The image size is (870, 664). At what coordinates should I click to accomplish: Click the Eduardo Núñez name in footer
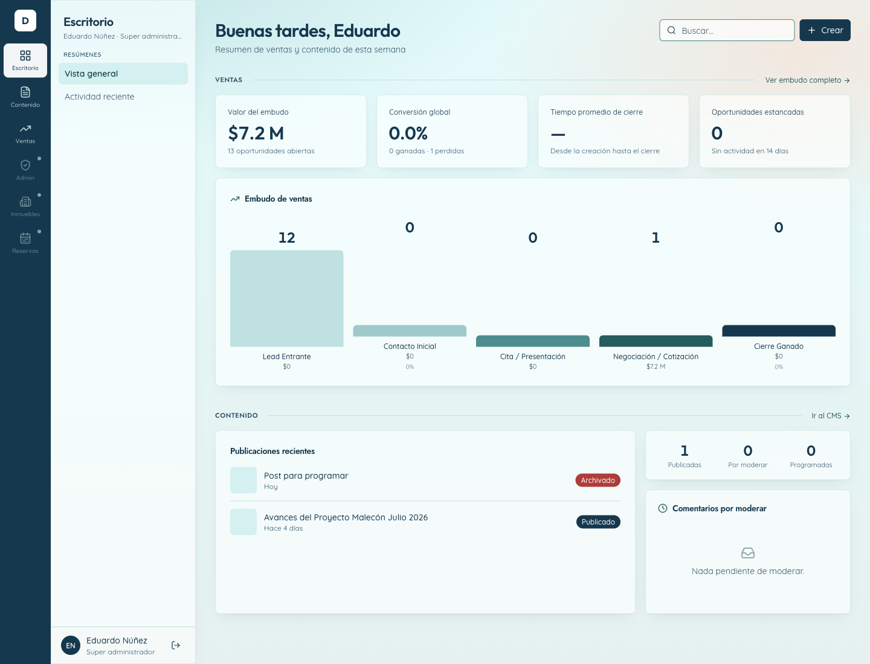click(x=117, y=640)
